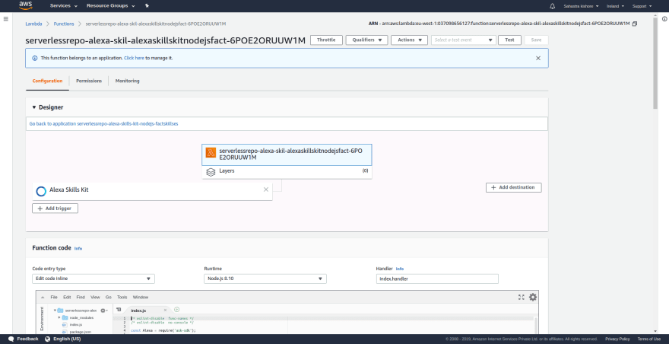Viewport: 669px width, 344px height.
Task: Open the editor View menu
Action: [95, 297]
